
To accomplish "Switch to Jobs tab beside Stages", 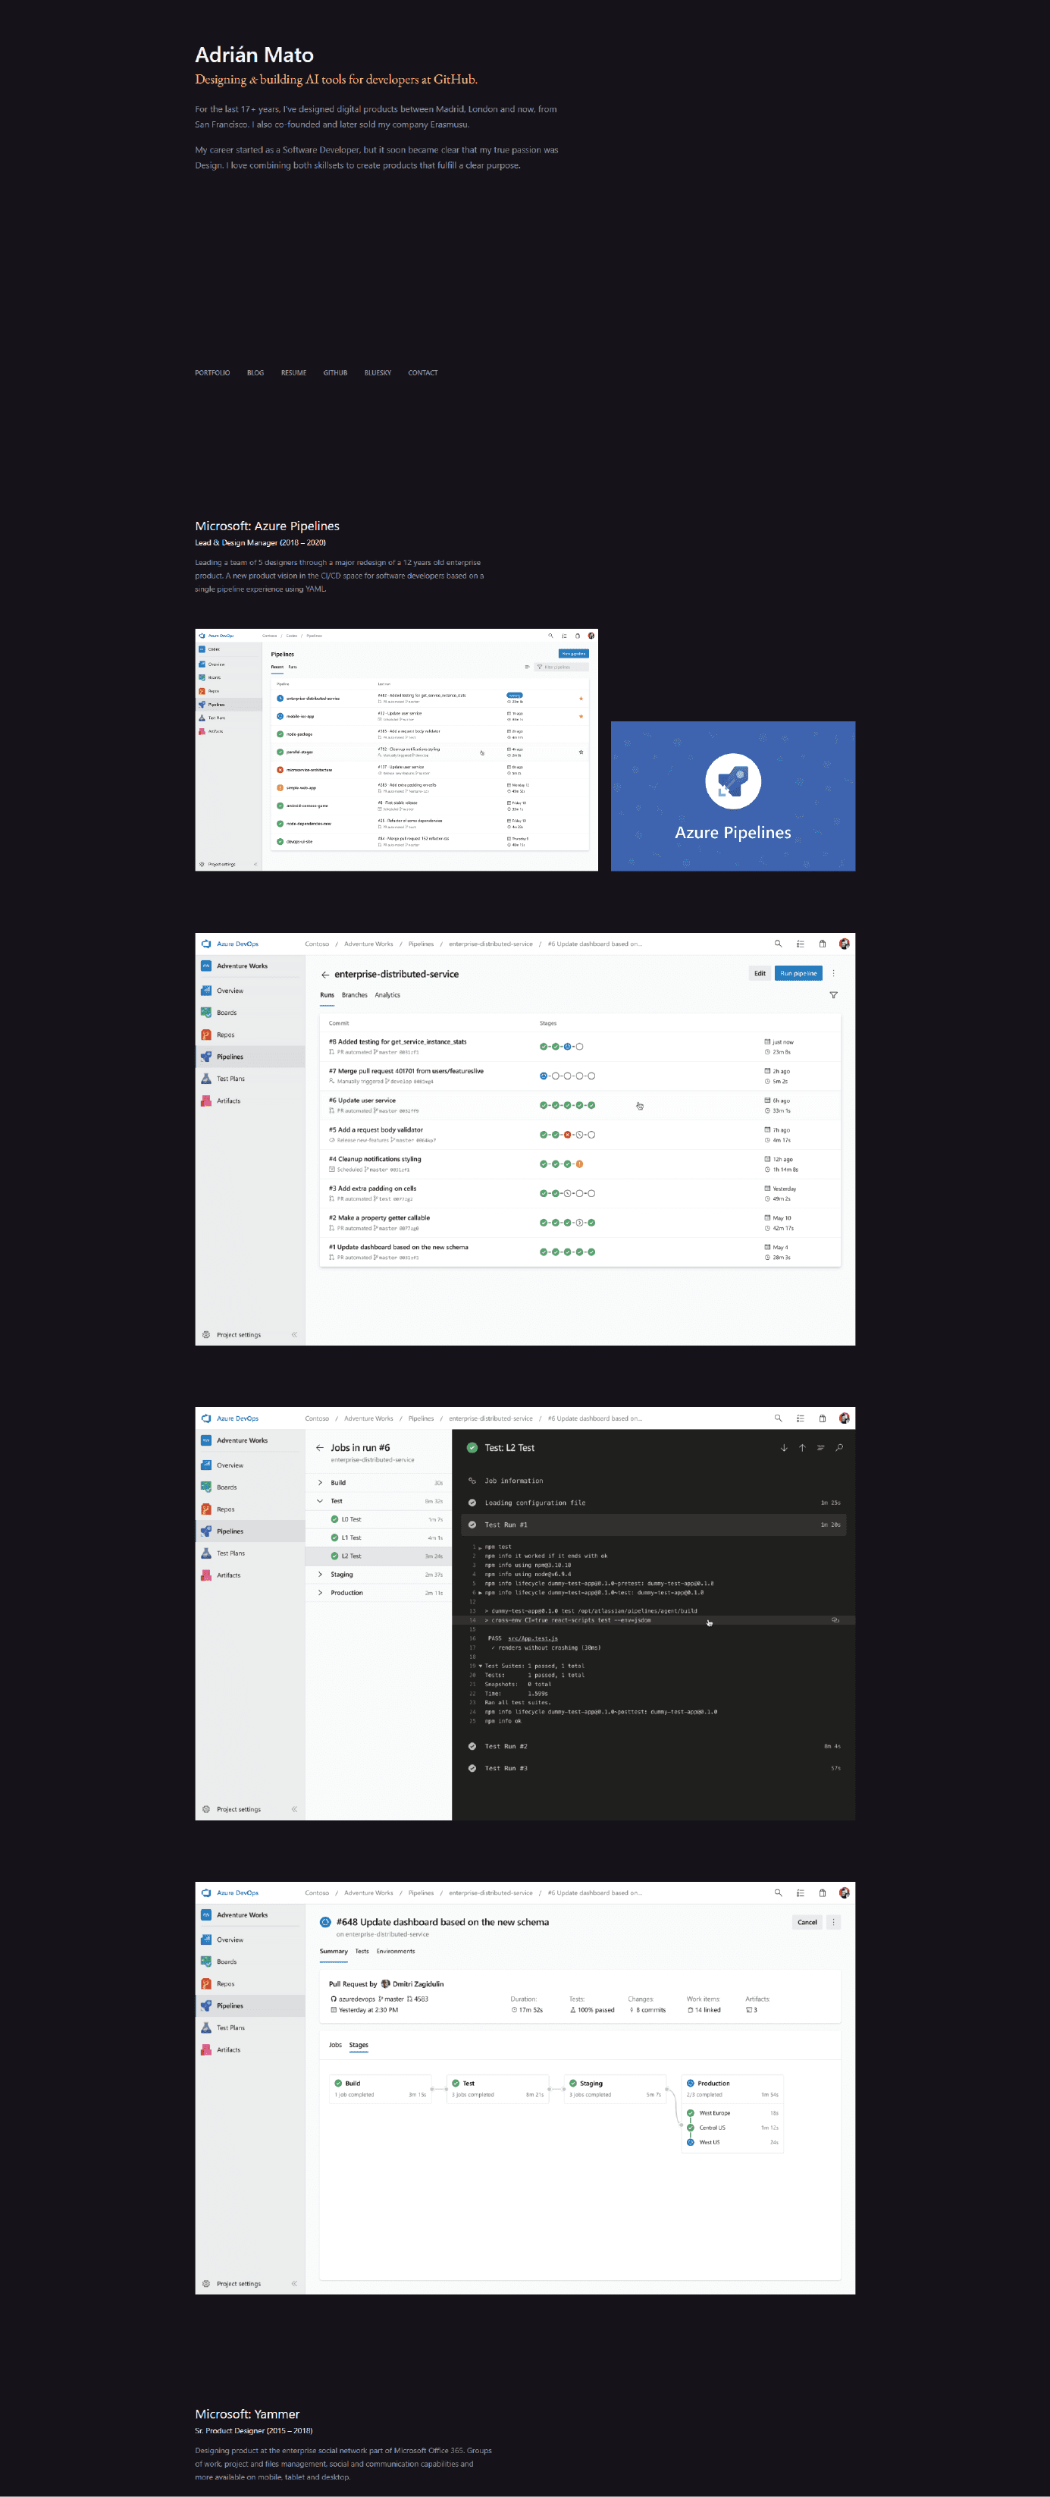I will click(x=335, y=2044).
